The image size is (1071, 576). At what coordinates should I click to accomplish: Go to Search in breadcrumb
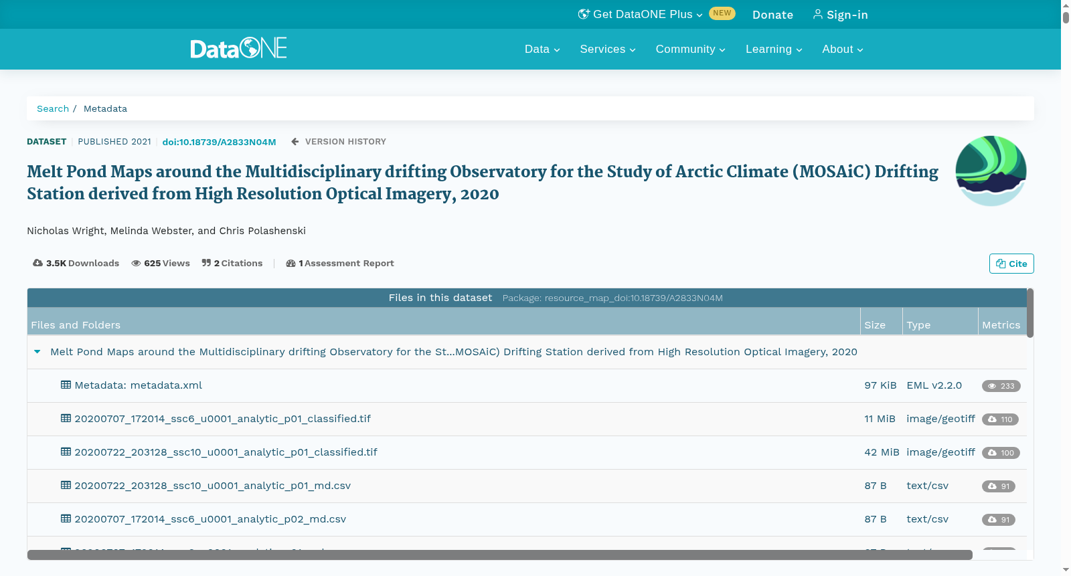tap(53, 108)
